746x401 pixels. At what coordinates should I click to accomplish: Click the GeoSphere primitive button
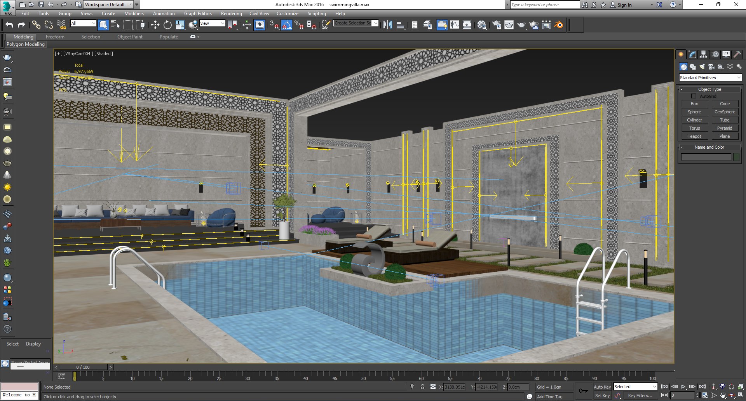[x=725, y=112]
